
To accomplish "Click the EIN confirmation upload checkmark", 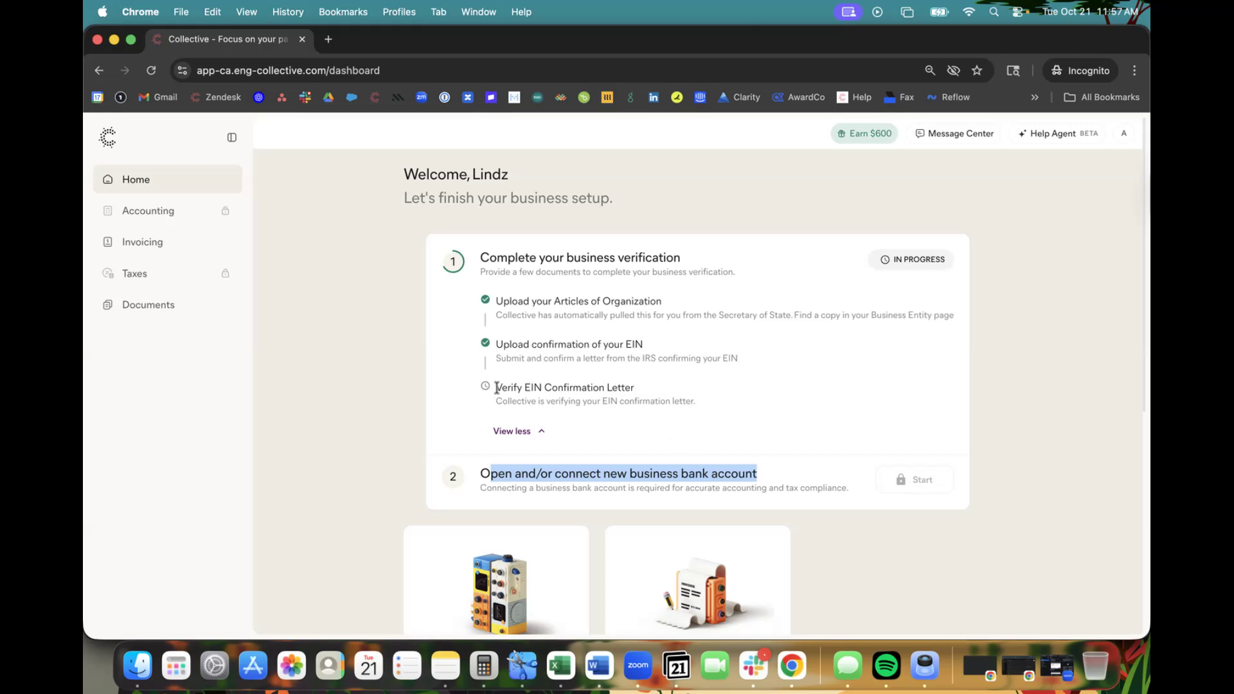I will [x=485, y=343].
